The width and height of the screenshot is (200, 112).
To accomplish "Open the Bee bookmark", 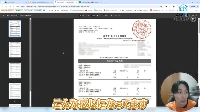I will pyautogui.click(x=57, y=10).
